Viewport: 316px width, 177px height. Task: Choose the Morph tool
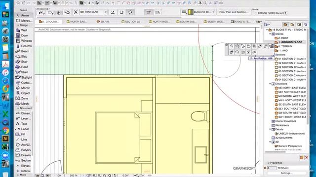(24, 88)
